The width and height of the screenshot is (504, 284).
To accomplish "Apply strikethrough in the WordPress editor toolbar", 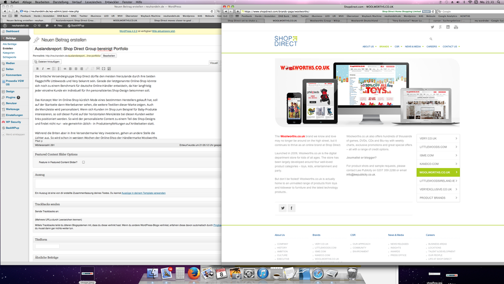I will click(48, 68).
